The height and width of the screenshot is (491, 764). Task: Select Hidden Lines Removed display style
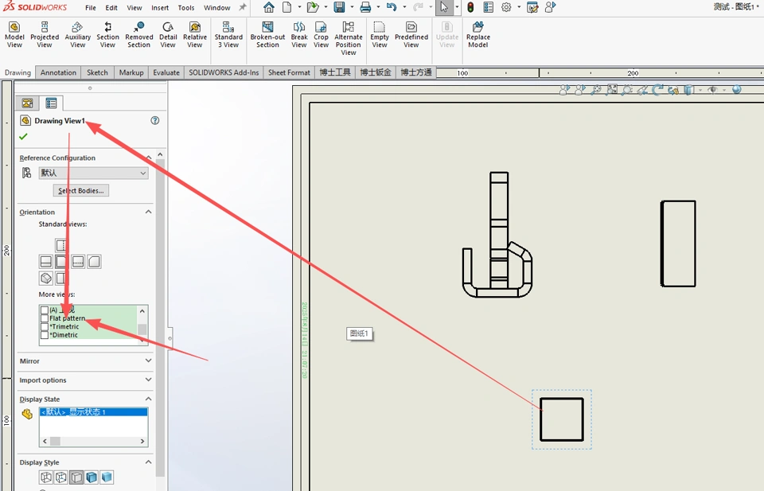click(x=76, y=477)
